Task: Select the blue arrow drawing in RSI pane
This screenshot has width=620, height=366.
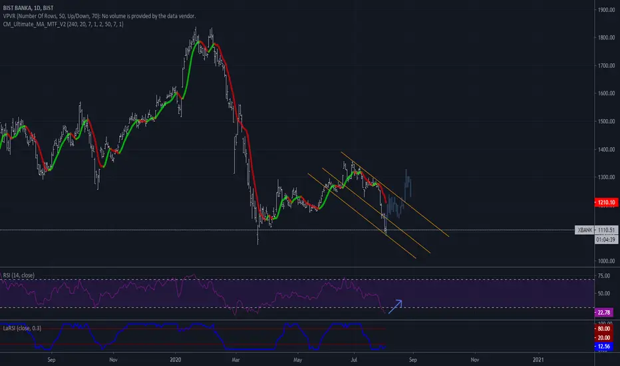Action: [395, 307]
